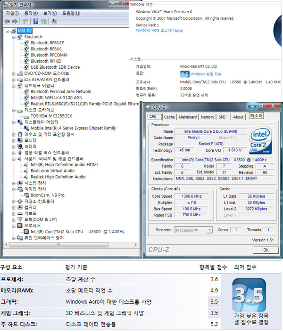Expand the 시스템 장치 category
The width and height of the screenshot is (283, 332).
coord(14,183)
